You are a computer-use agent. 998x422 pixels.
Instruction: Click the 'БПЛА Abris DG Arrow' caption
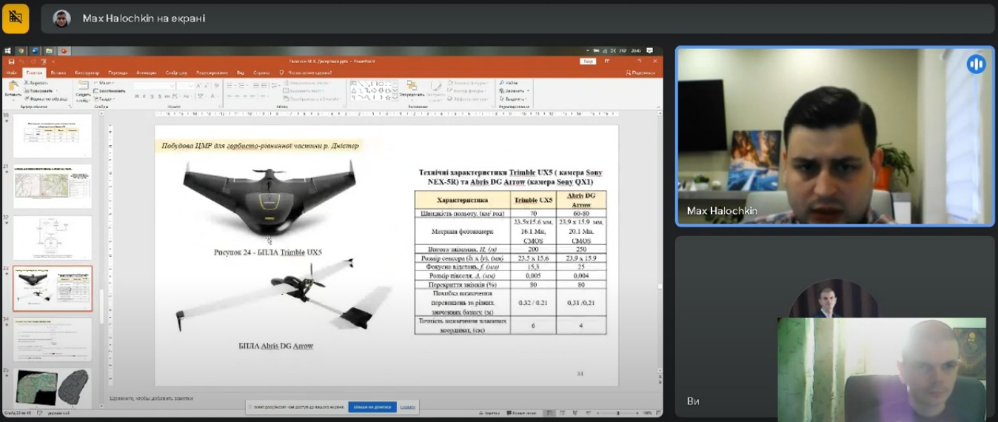coord(275,346)
